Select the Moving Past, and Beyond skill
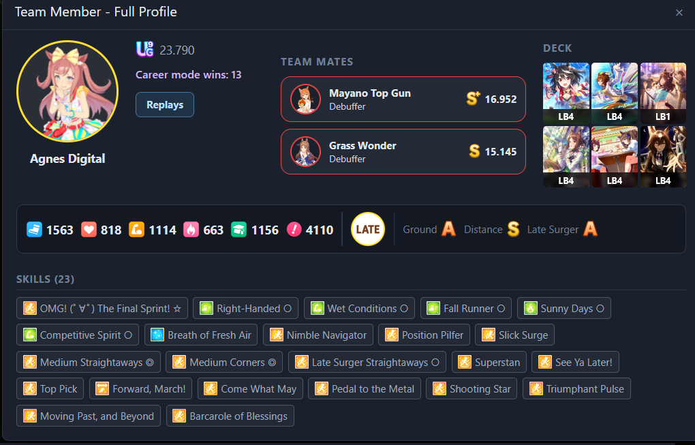The height and width of the screenshot is (445, 695). [x=88, y=416]
